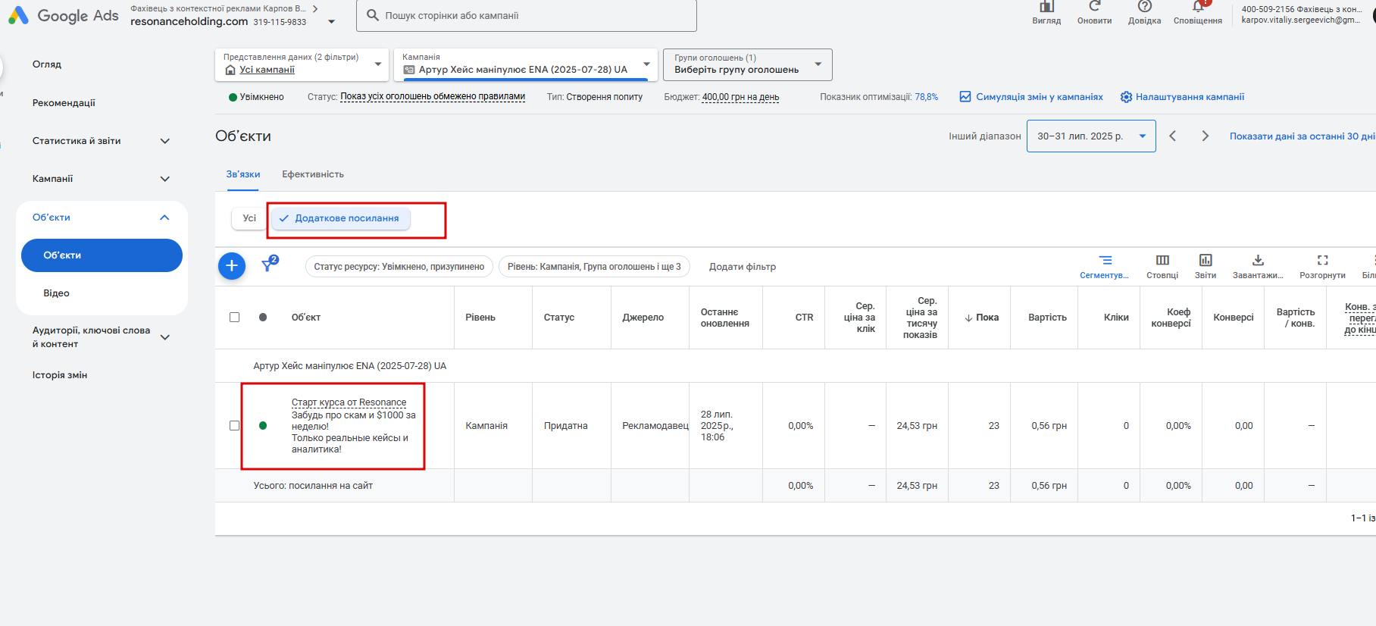The image size is (1376, 626).
Task: Open the Старт курса от Resonance sitelink
Action: [x=349, y=402]
